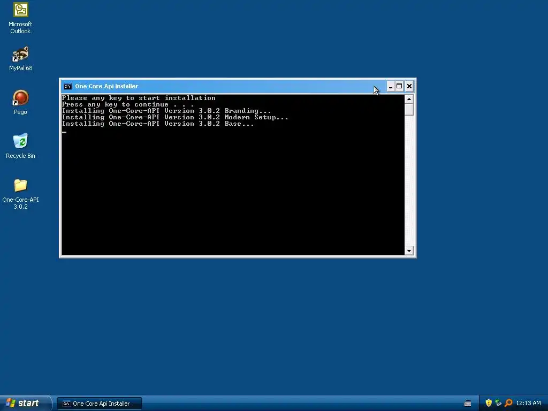Click the console scrollbar up arrow

[409, 99]
